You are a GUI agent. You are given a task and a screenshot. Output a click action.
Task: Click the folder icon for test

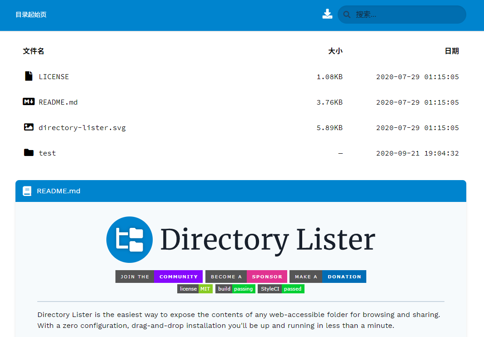coord(29,153)
